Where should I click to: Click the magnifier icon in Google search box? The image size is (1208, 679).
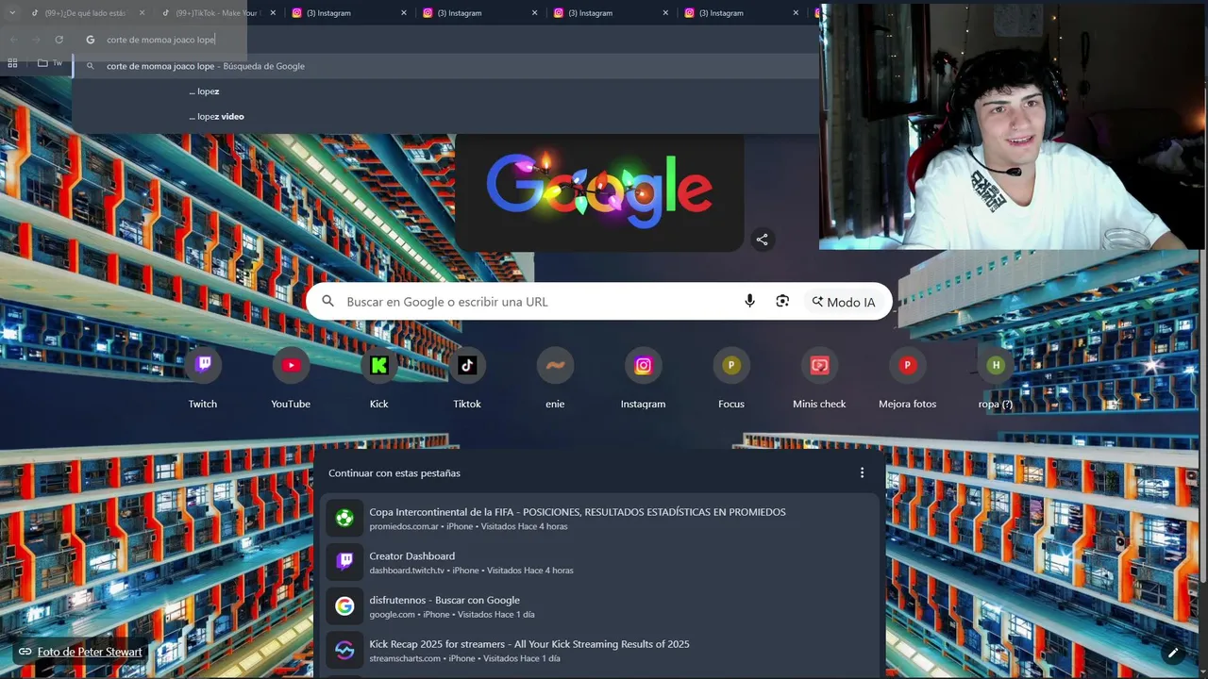tap(327, 301)
